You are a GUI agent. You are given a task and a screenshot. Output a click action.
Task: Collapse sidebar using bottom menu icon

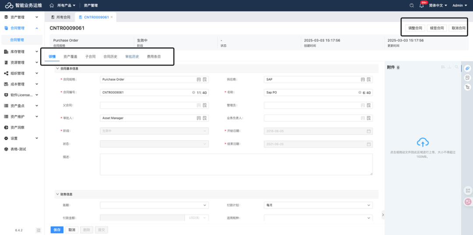point(38,230)
